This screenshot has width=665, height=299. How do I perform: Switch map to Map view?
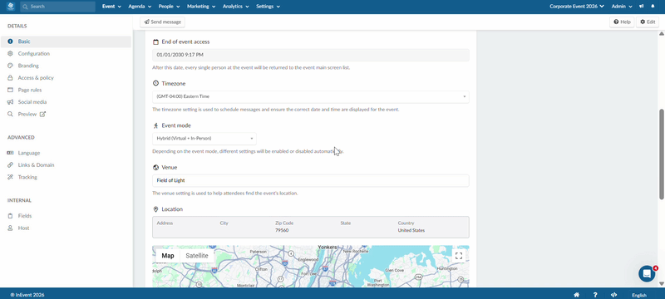[168, 256]
